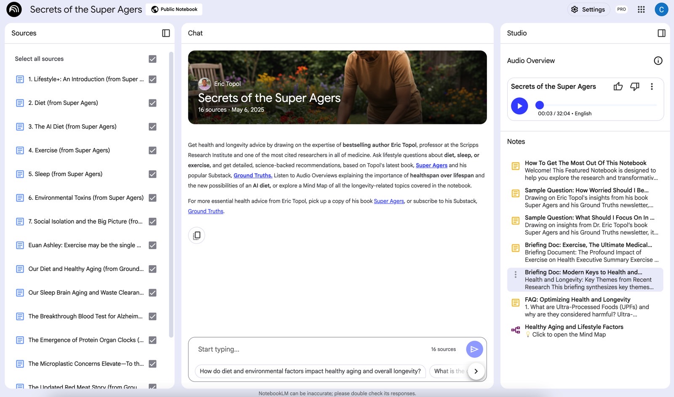This screenshot has width=674, height=397.
Task: Open source 7. Social Isolation and the Big Picture
Action: tap(86, 221)
